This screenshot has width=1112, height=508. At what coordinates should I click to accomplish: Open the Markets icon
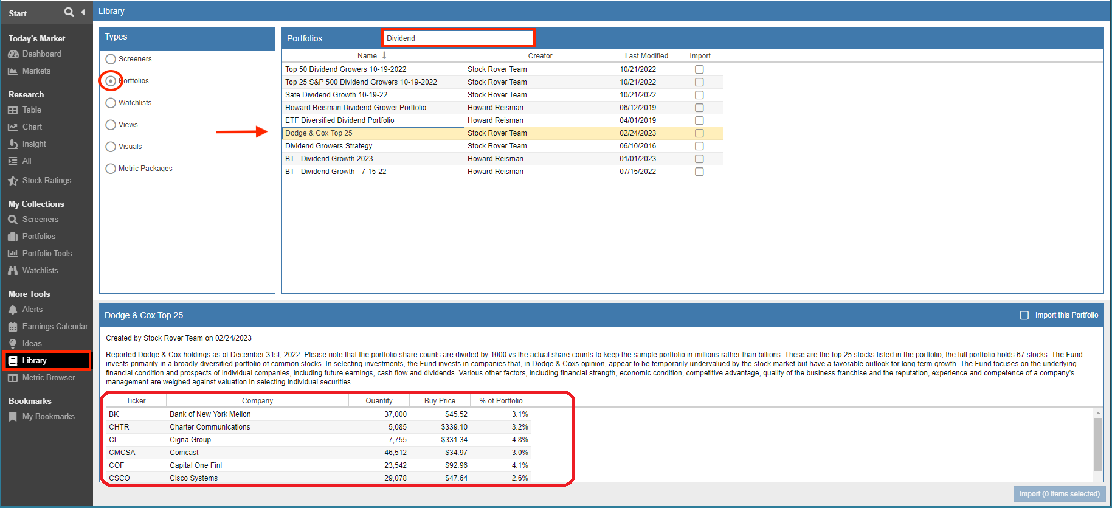point(13,71)
